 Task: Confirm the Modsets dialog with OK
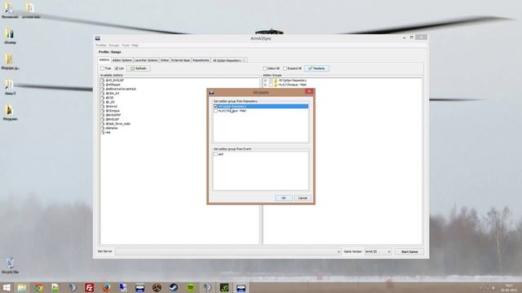[284, 198]
